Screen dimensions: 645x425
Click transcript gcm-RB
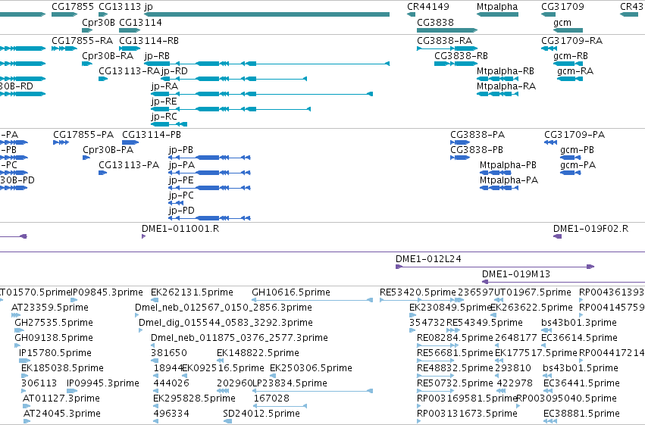click(568, 64)
